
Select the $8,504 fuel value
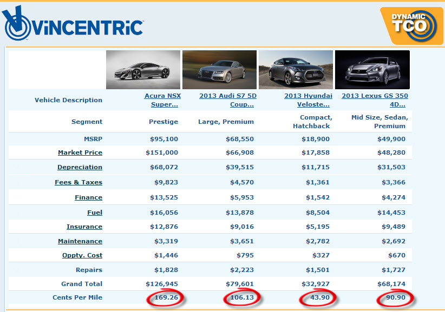click(318, 213)
